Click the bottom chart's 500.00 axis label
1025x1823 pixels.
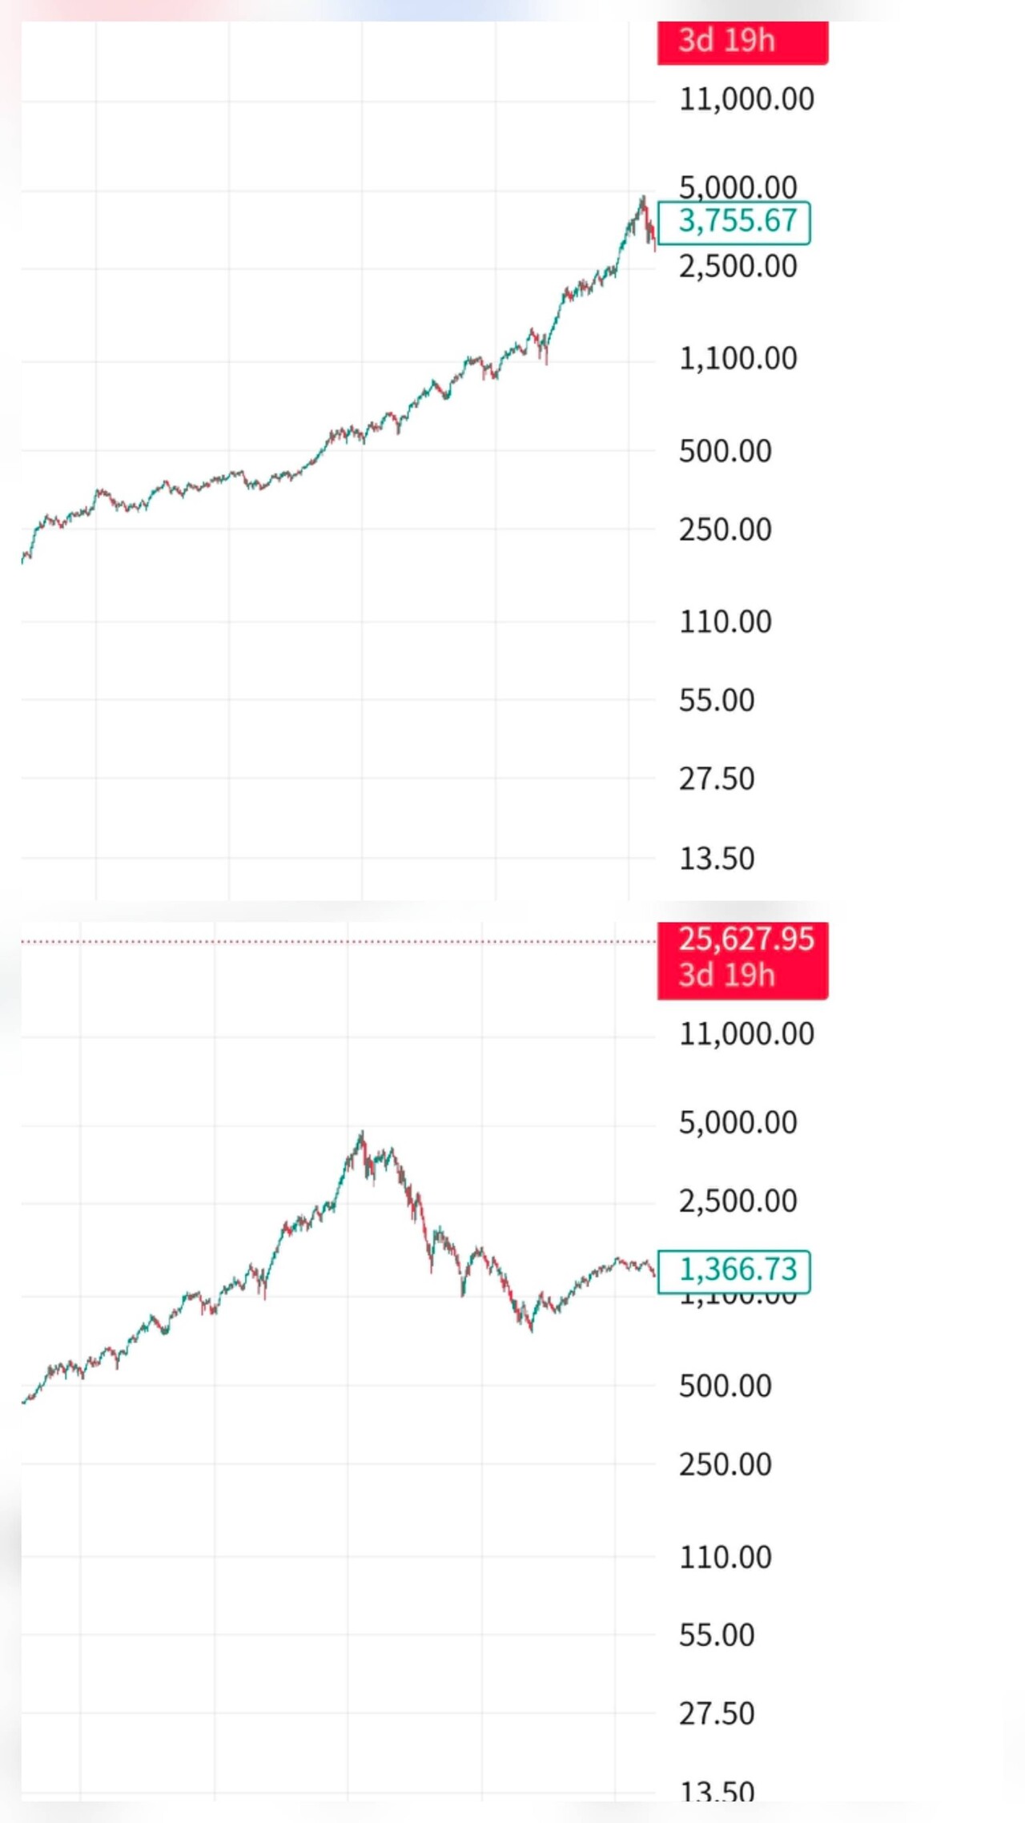click(725, 1386)
